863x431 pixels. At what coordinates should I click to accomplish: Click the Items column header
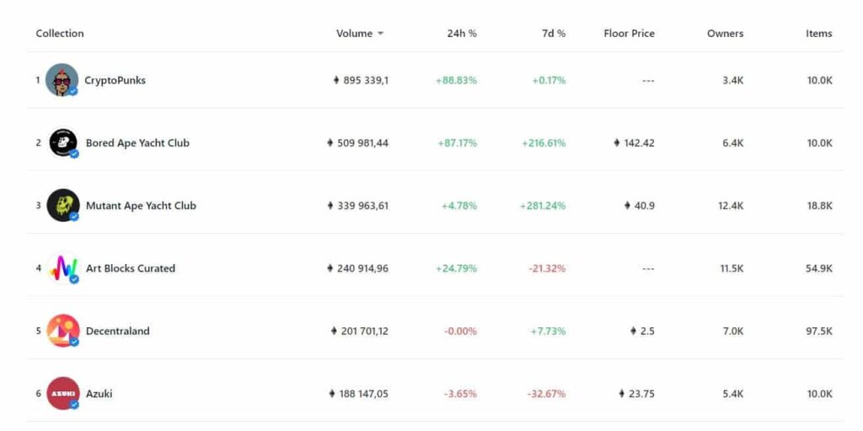coord(819,34)
